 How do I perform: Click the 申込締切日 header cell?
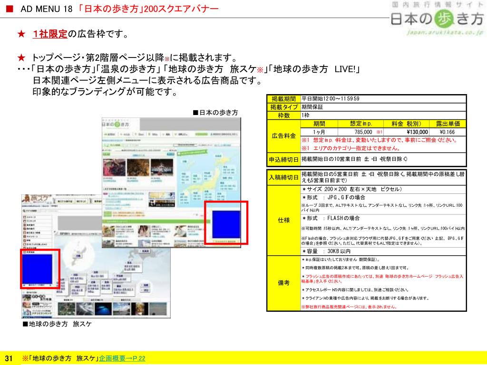pyautogui.click(x=283, y=160)
